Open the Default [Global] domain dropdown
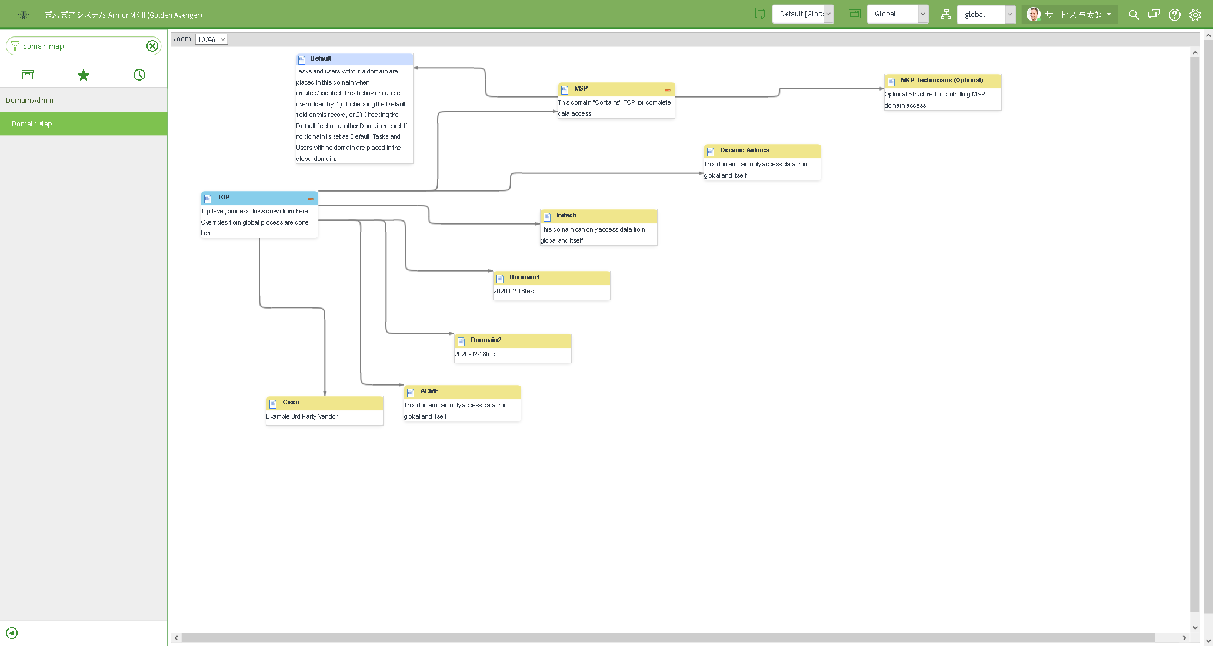The width and height of the screenshot is (1213, 646). 803,14
